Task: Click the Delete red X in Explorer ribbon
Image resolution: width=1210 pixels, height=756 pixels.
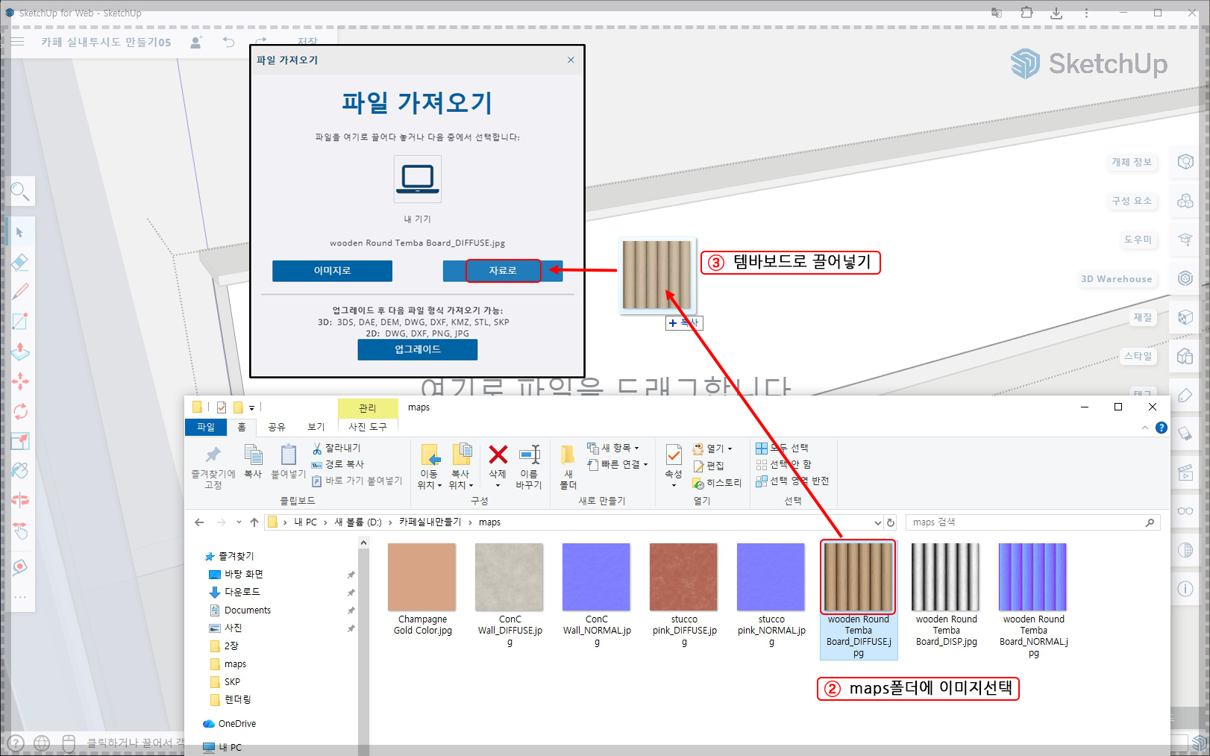Action: pos(498,454)
